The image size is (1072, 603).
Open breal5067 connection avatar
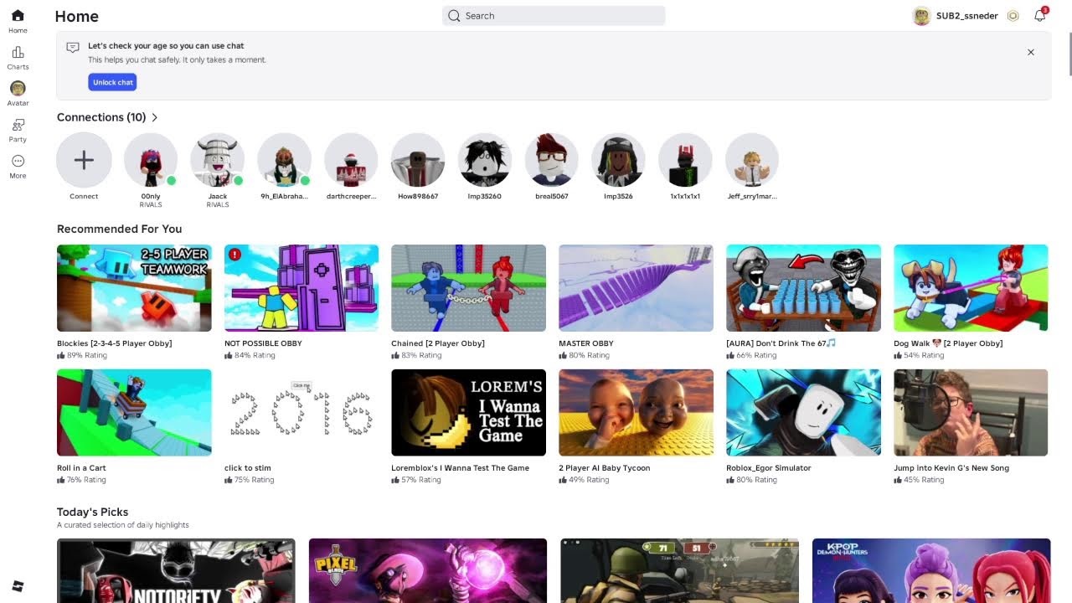552,160
